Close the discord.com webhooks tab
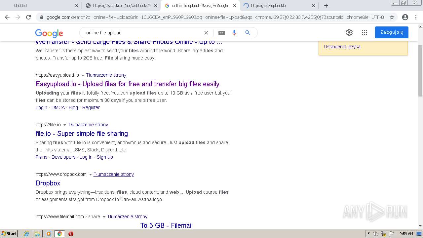The width and height of the screenshot is (423, 238). [156, 6]
